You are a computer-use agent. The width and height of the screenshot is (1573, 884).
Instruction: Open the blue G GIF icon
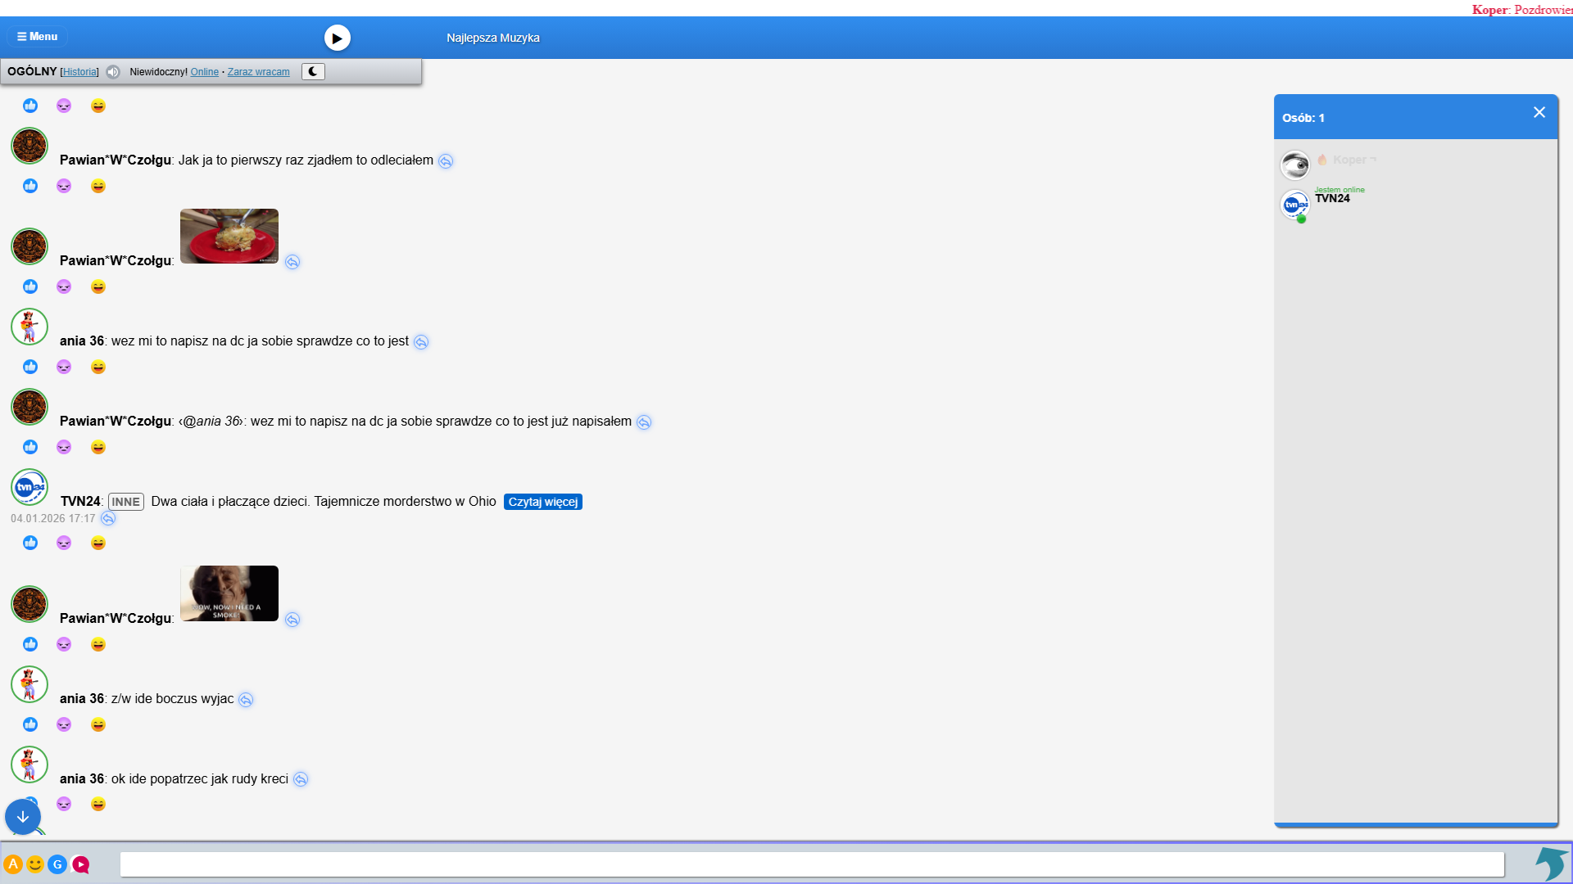[x=57, y=864]
